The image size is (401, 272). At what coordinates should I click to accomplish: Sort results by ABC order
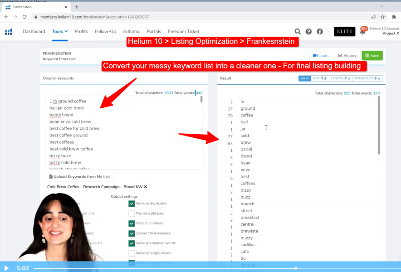pos(320,78)
